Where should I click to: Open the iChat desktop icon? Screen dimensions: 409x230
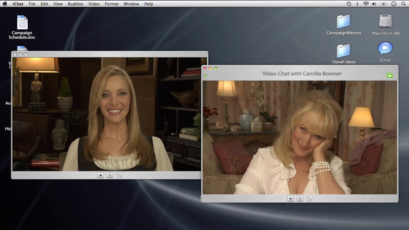[x=385, y=49]
